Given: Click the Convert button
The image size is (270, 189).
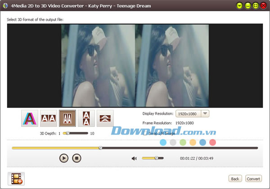Looking at the screenshot, I should tap(253, 179).
